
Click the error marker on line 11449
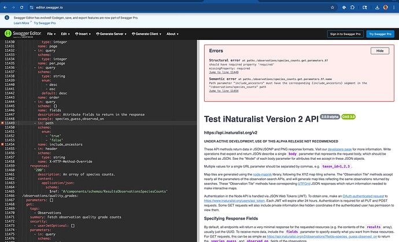[x=2, y=123]
